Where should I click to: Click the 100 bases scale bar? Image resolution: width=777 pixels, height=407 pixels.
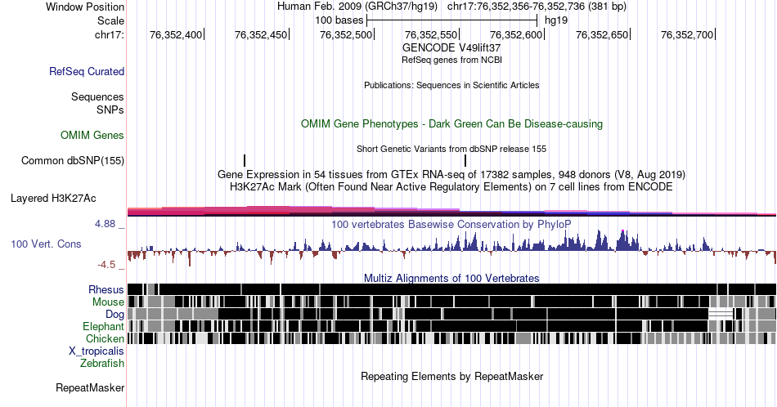[x=451, y=20]
